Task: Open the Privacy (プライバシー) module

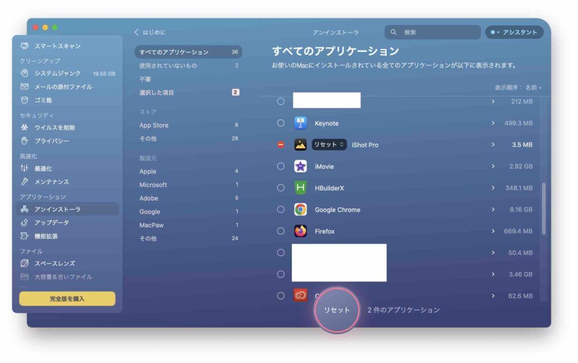Action: pos(52,141)
